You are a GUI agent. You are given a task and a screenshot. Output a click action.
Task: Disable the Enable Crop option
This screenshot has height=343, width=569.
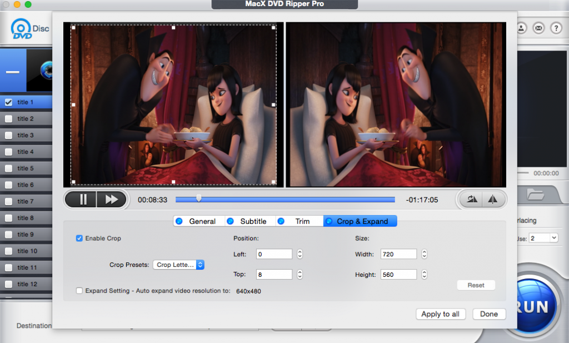(79, 238)
